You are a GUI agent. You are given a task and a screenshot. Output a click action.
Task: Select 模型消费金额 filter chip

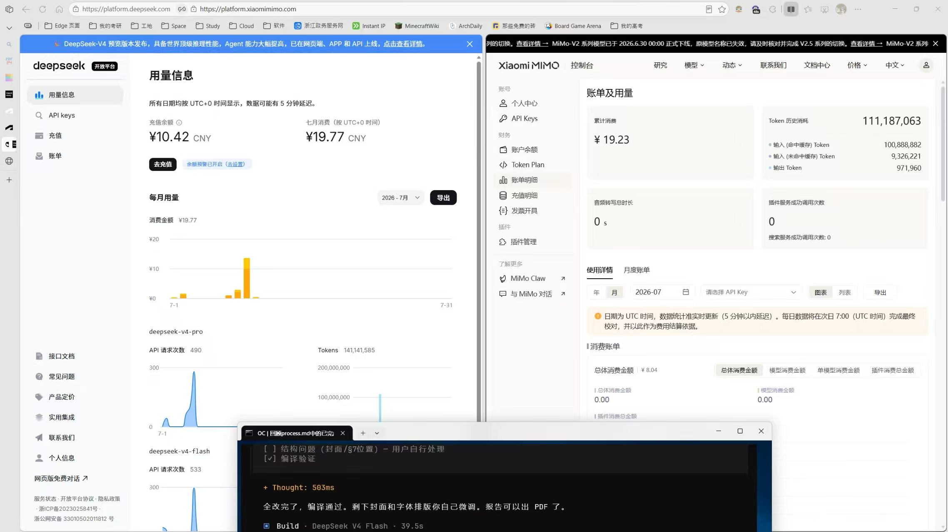point(787,370)
